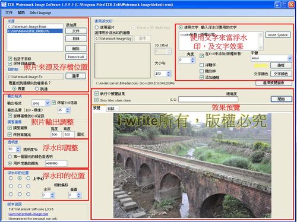Toggle the 保留EXIF信息 checkbox
The height and width of the screenshot is (222, 297).
pos(53,103)
